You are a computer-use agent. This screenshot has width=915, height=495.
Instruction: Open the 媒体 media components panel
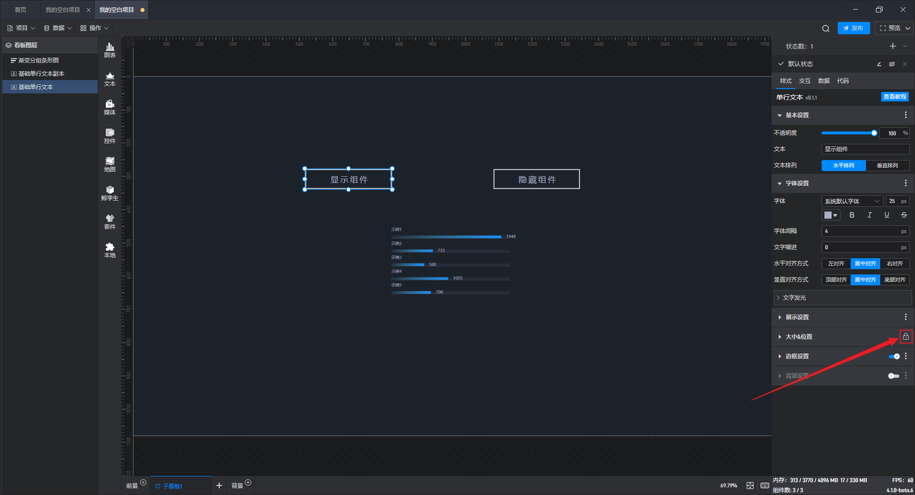[x=110, y=107]
